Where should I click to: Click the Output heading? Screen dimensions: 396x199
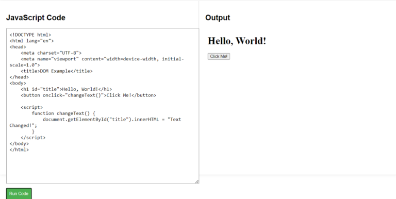pyautogui.click(x=218, y=18)
